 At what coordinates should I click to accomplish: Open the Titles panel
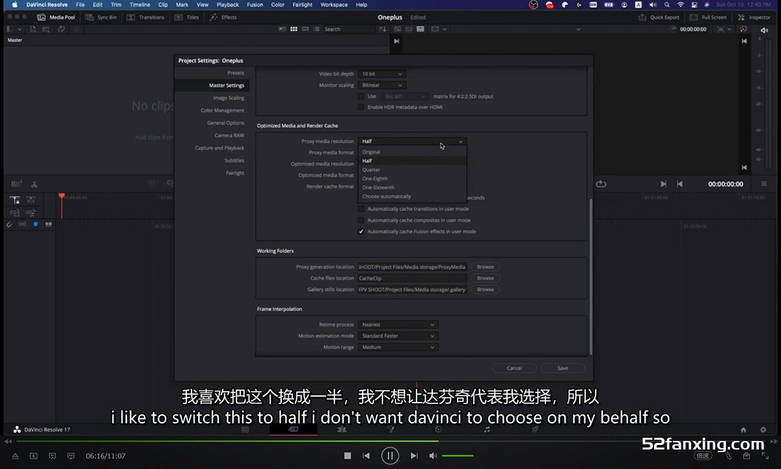(x=187, y=18)
